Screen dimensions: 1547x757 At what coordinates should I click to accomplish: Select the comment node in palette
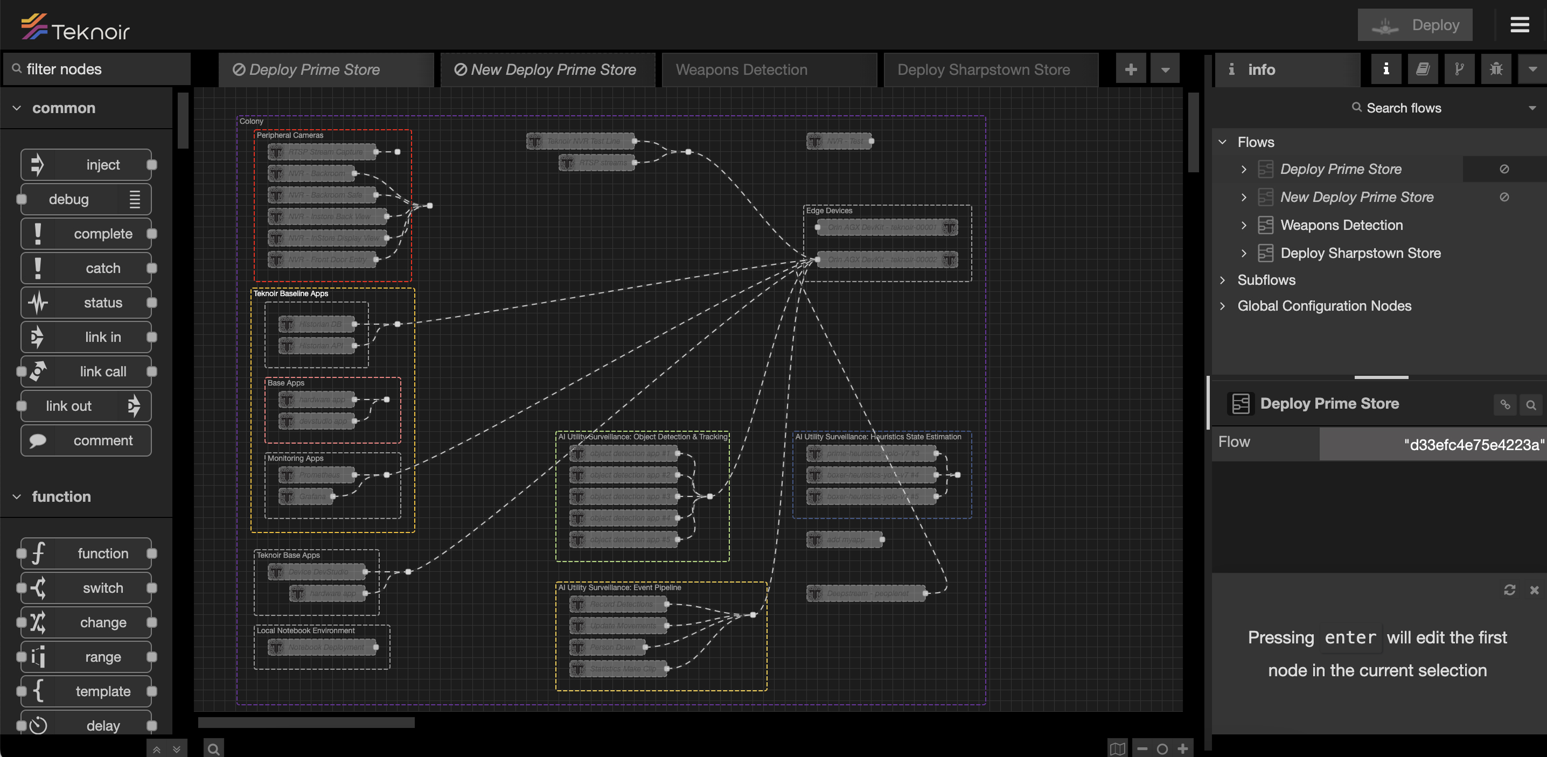click(86, 440)
